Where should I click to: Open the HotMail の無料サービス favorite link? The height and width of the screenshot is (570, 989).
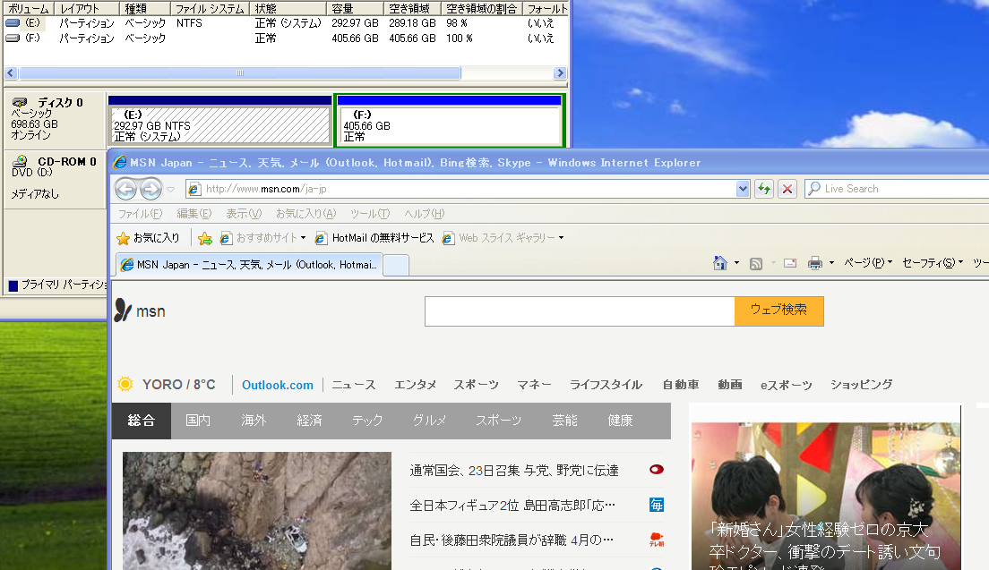coord(374,238)
